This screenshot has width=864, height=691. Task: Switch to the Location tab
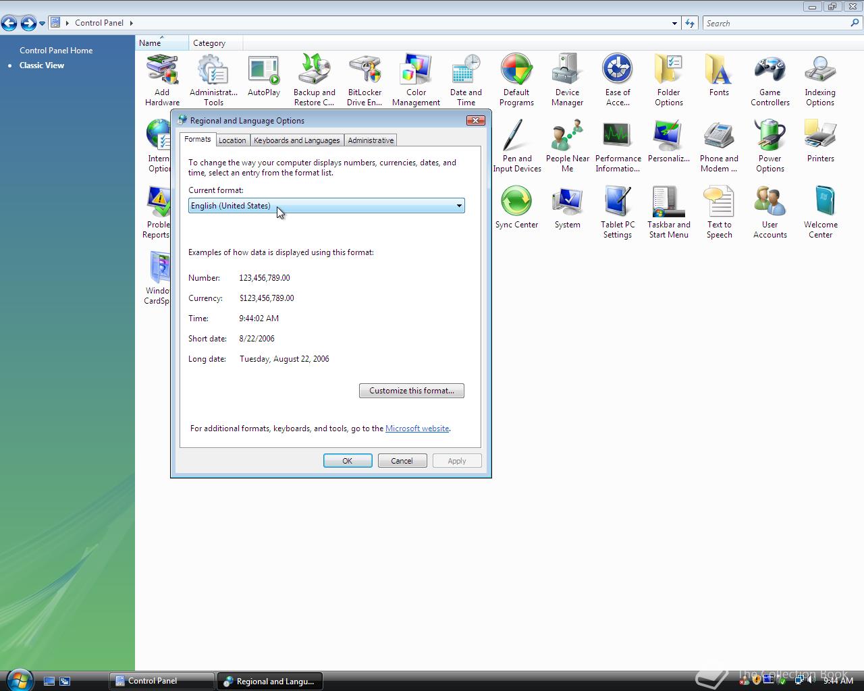[x=232, y=140]
